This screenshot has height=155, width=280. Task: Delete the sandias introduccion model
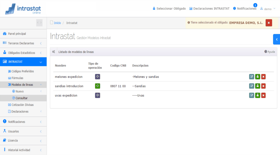[263, 86]
